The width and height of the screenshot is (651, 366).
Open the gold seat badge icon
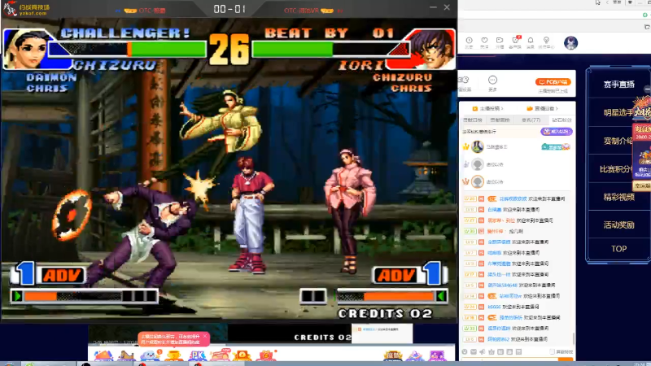coord(392,355)
